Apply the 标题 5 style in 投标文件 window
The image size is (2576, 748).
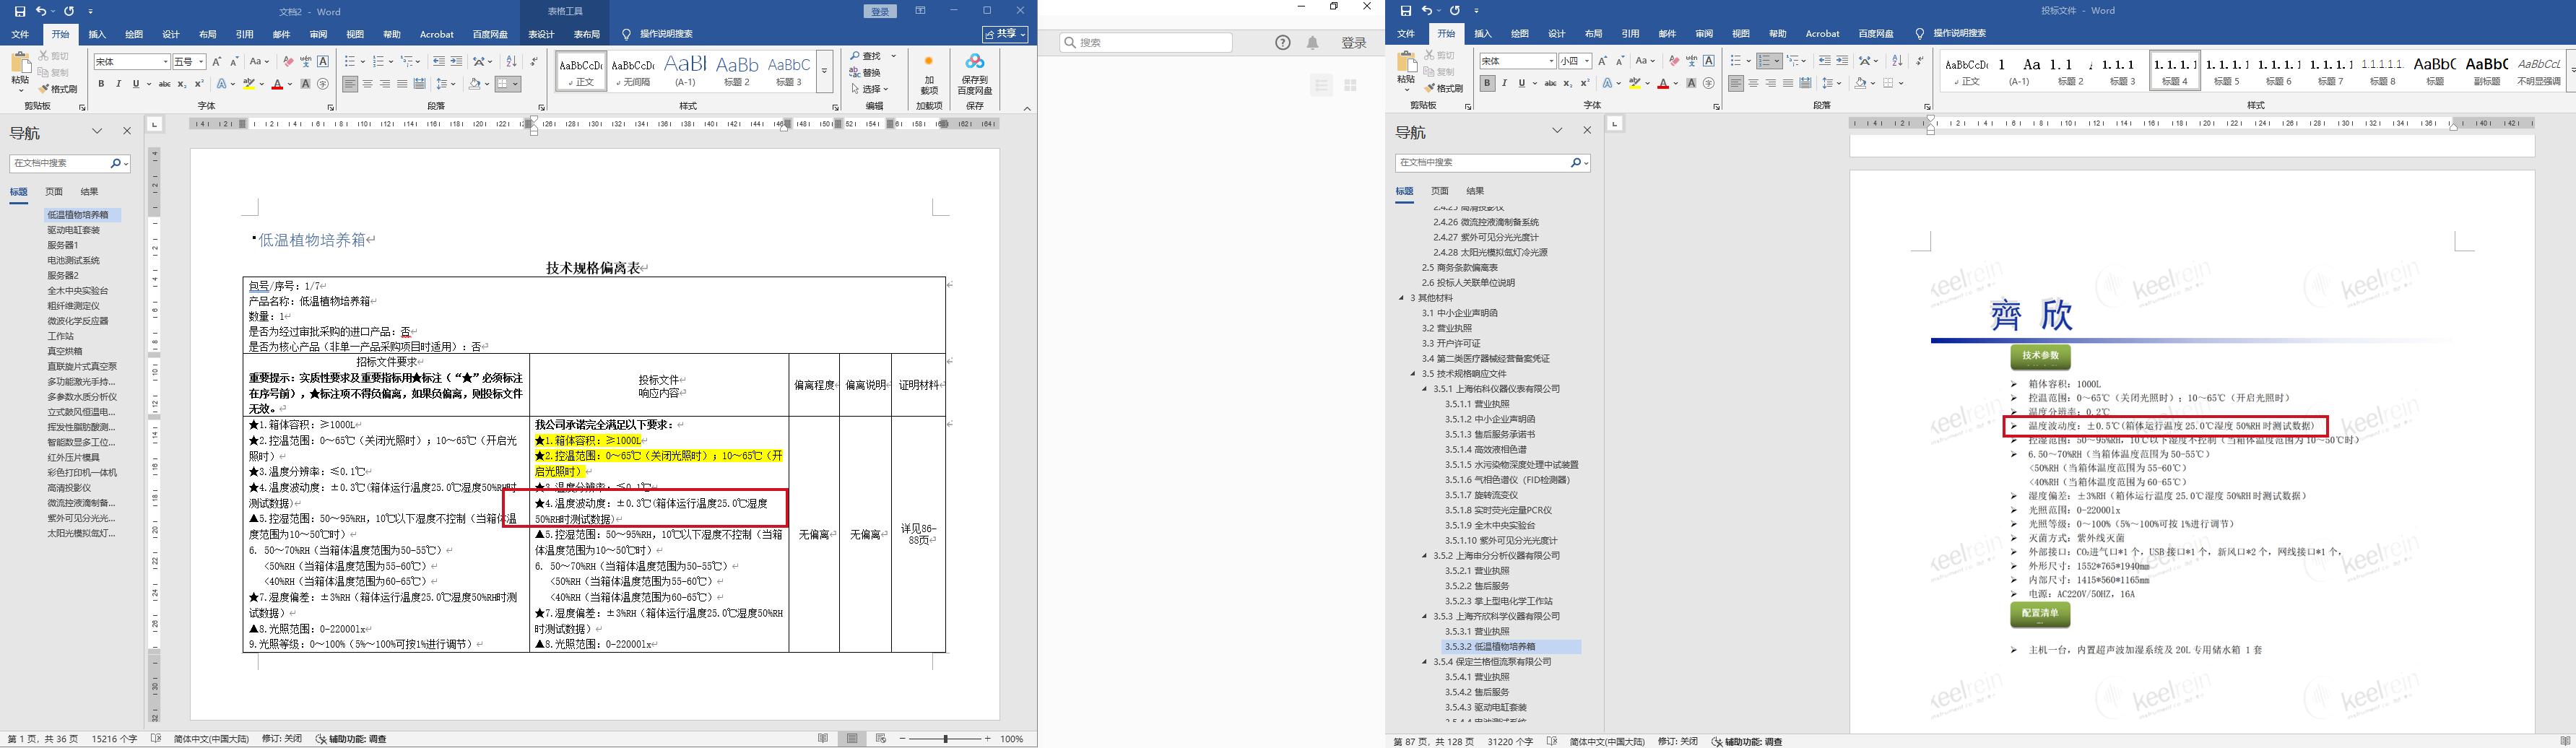2227,70
